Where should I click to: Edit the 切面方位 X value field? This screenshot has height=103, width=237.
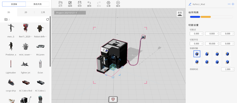coord(196,44)
